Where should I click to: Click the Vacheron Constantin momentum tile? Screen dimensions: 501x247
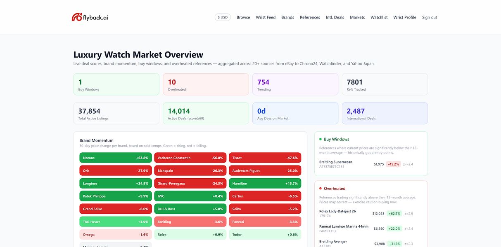point(190,158)
